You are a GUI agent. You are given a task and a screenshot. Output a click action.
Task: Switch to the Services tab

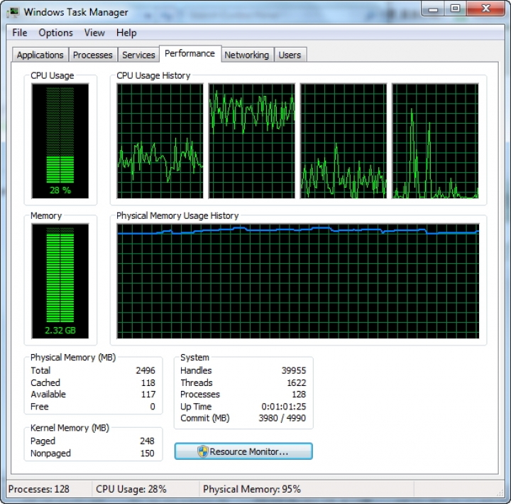(x=138, y=55)
